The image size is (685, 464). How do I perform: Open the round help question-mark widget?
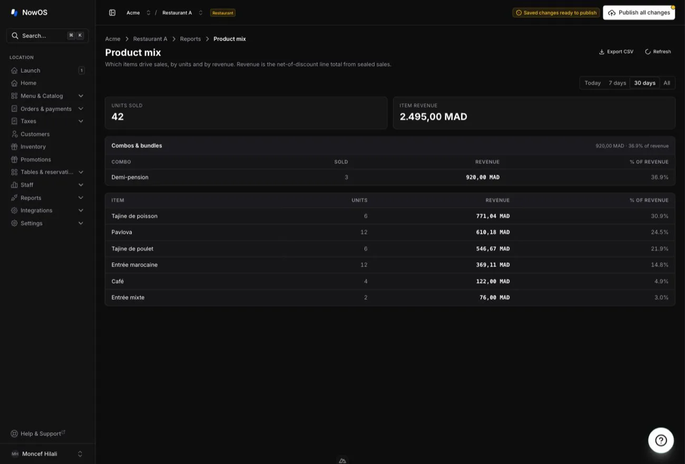pos(661,440)
